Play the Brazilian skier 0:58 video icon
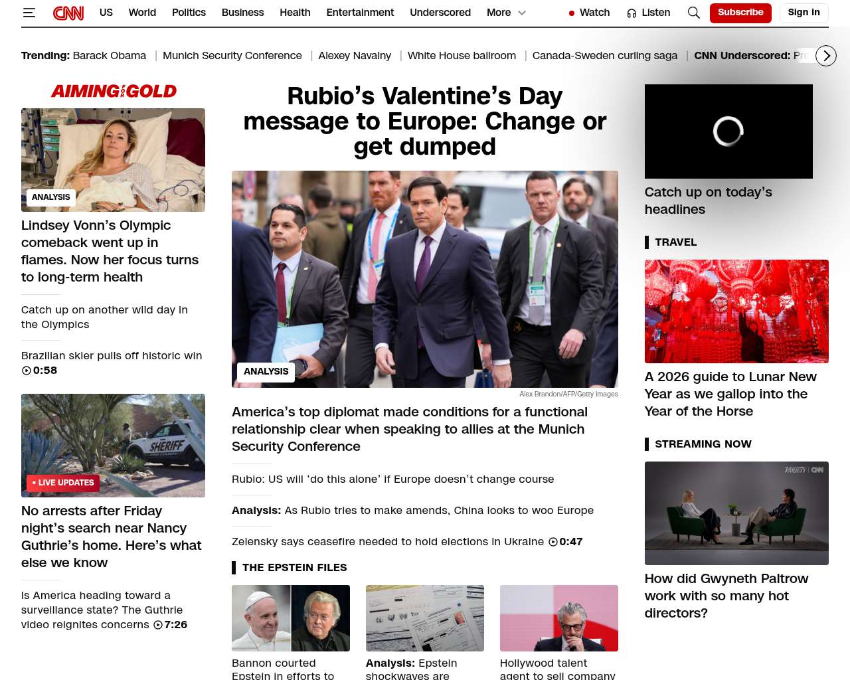Image resolution: width=850 pixels, height=680 pixels. click(x=27, y=371)
